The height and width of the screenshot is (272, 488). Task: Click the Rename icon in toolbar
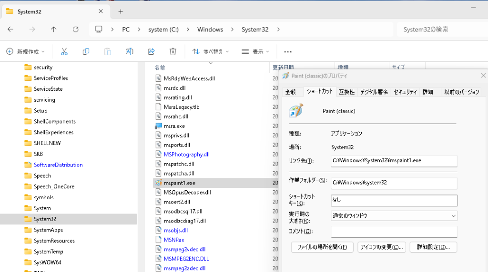coord(130,51)
